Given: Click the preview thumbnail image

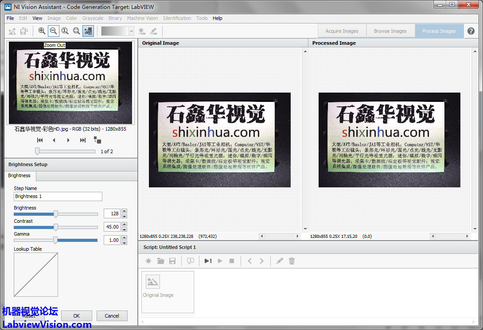Looking at the screenshot, I should tap(70, 83).
